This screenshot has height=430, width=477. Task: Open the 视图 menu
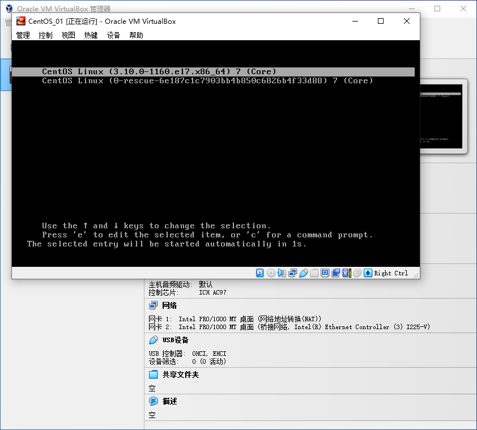pyautogui.click(x=68, y=35)
